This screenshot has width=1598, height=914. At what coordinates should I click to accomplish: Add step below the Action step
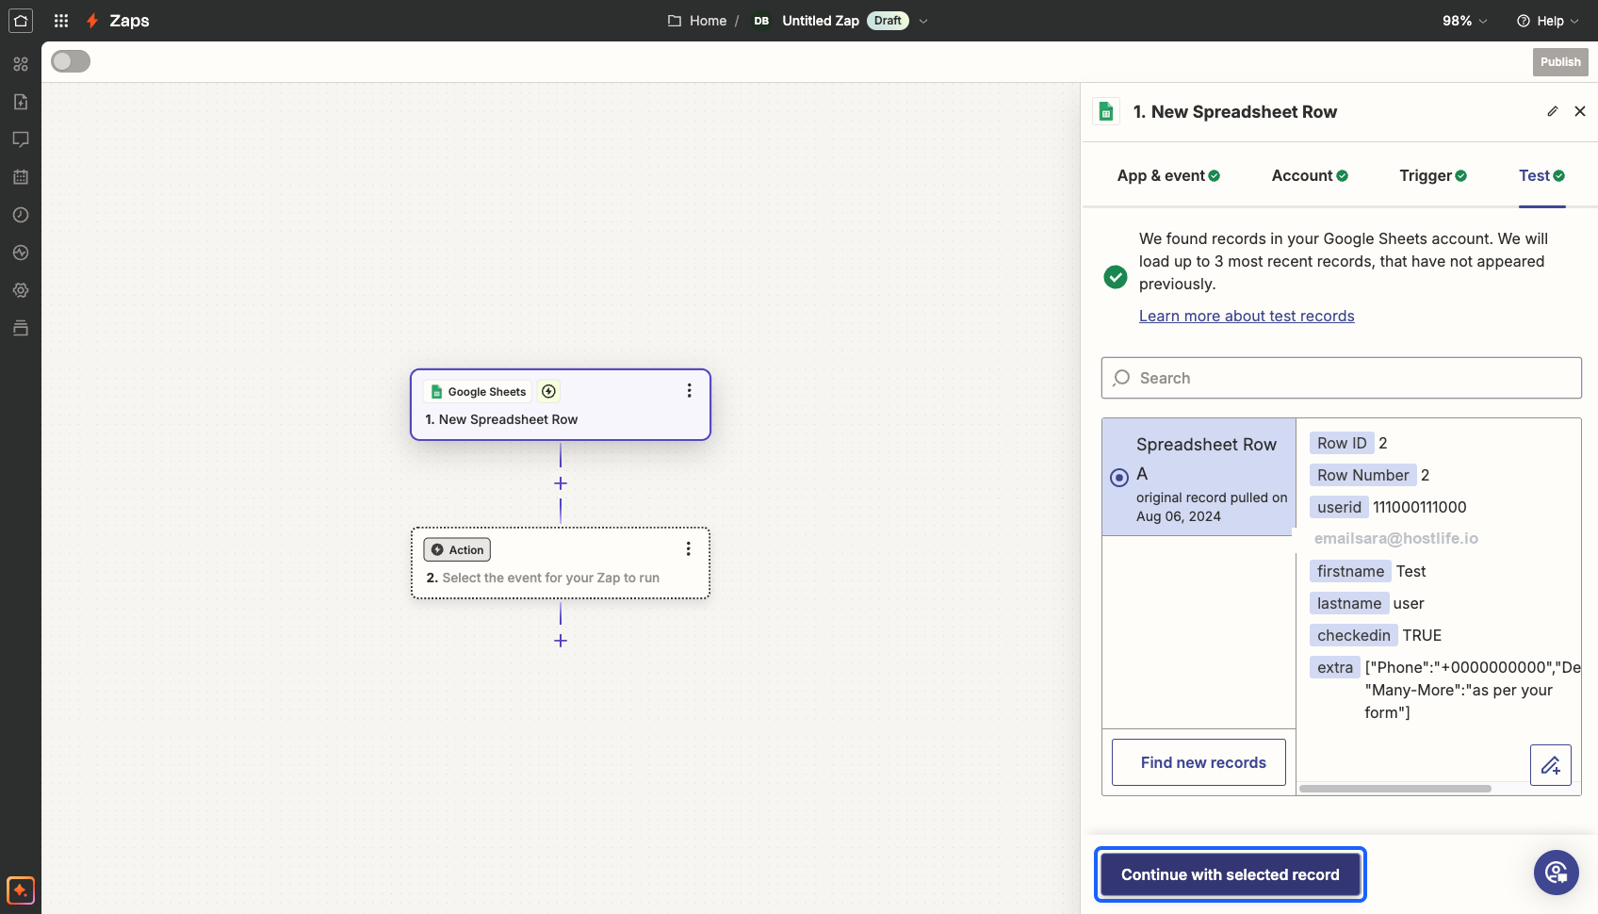pos(561,641)
